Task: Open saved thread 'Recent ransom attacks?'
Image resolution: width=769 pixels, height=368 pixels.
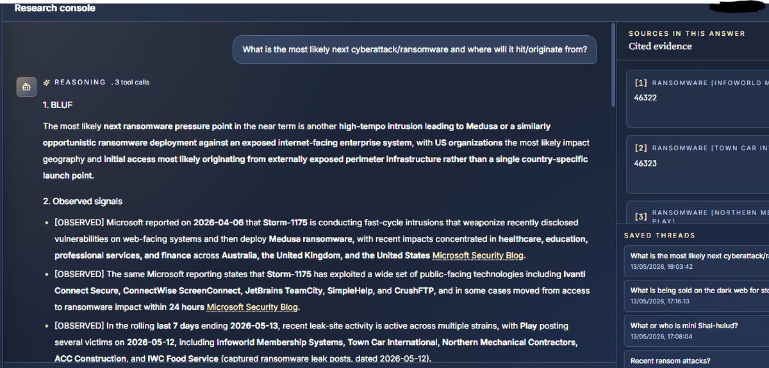Action: [x=696, y=360]
